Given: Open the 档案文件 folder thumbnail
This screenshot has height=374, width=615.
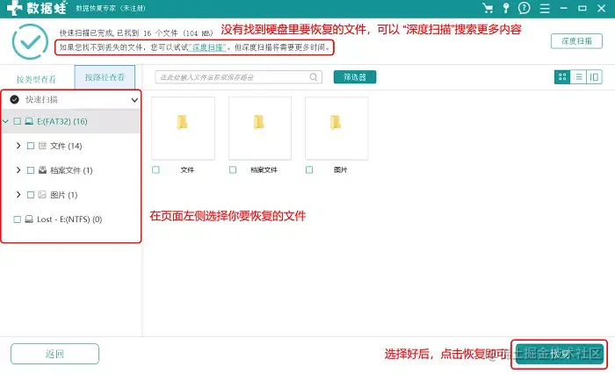Looking at the screenshot, I should pos(260,128).
